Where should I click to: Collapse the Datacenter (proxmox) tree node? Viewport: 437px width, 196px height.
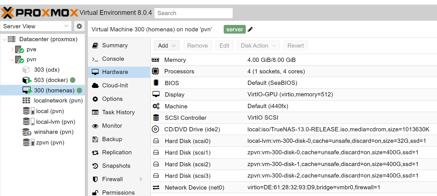(4, 39)
